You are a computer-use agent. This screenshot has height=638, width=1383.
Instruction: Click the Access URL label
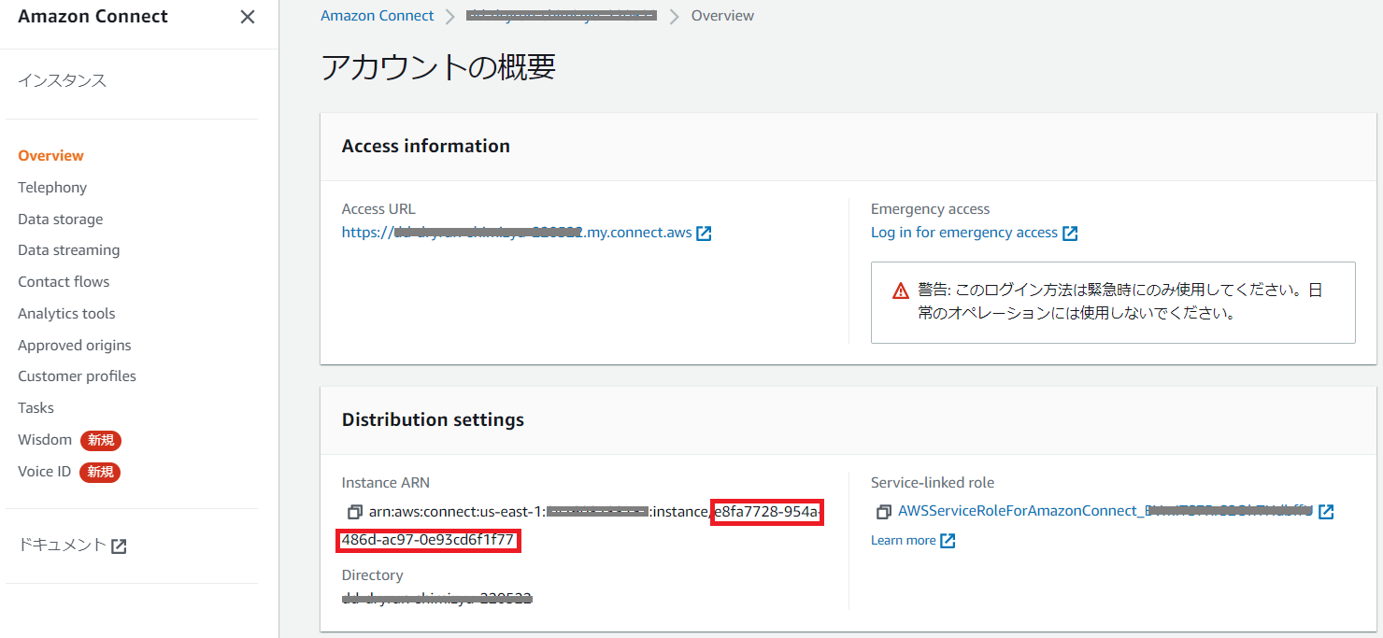[x=378, y=209]
